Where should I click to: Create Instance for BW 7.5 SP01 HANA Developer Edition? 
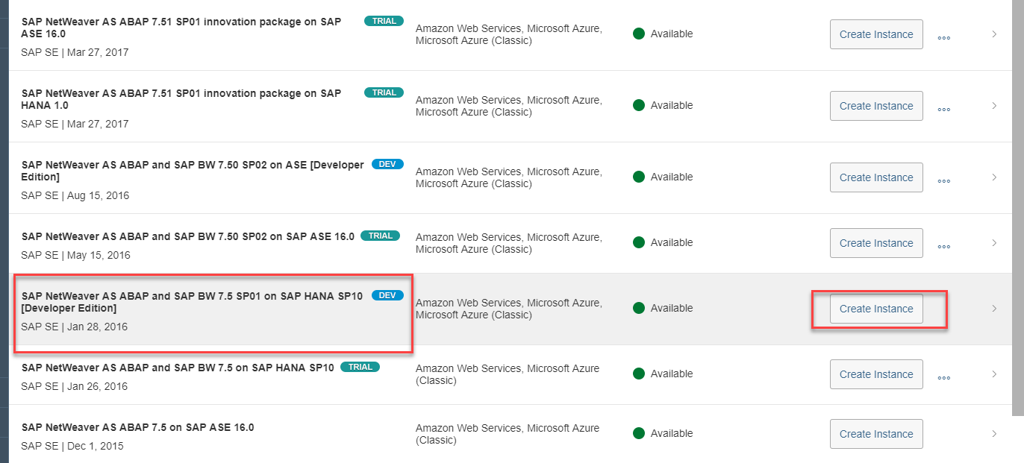(x=876, y=309)
